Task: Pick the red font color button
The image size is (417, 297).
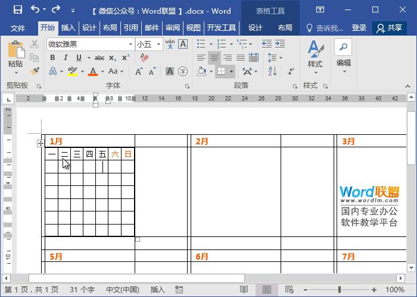Action: point(93,71)
